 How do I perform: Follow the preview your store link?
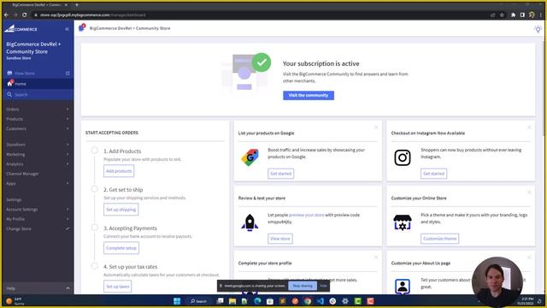tap(306, 215)
